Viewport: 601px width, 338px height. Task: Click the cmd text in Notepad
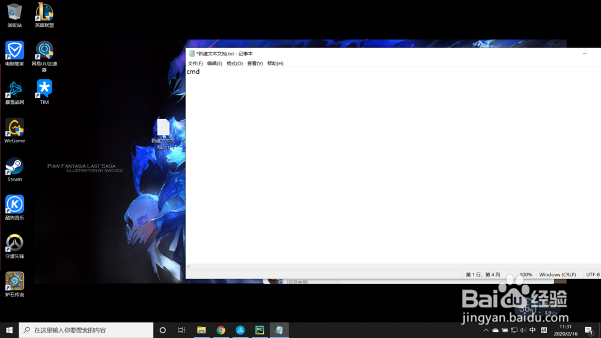[193, 71]
